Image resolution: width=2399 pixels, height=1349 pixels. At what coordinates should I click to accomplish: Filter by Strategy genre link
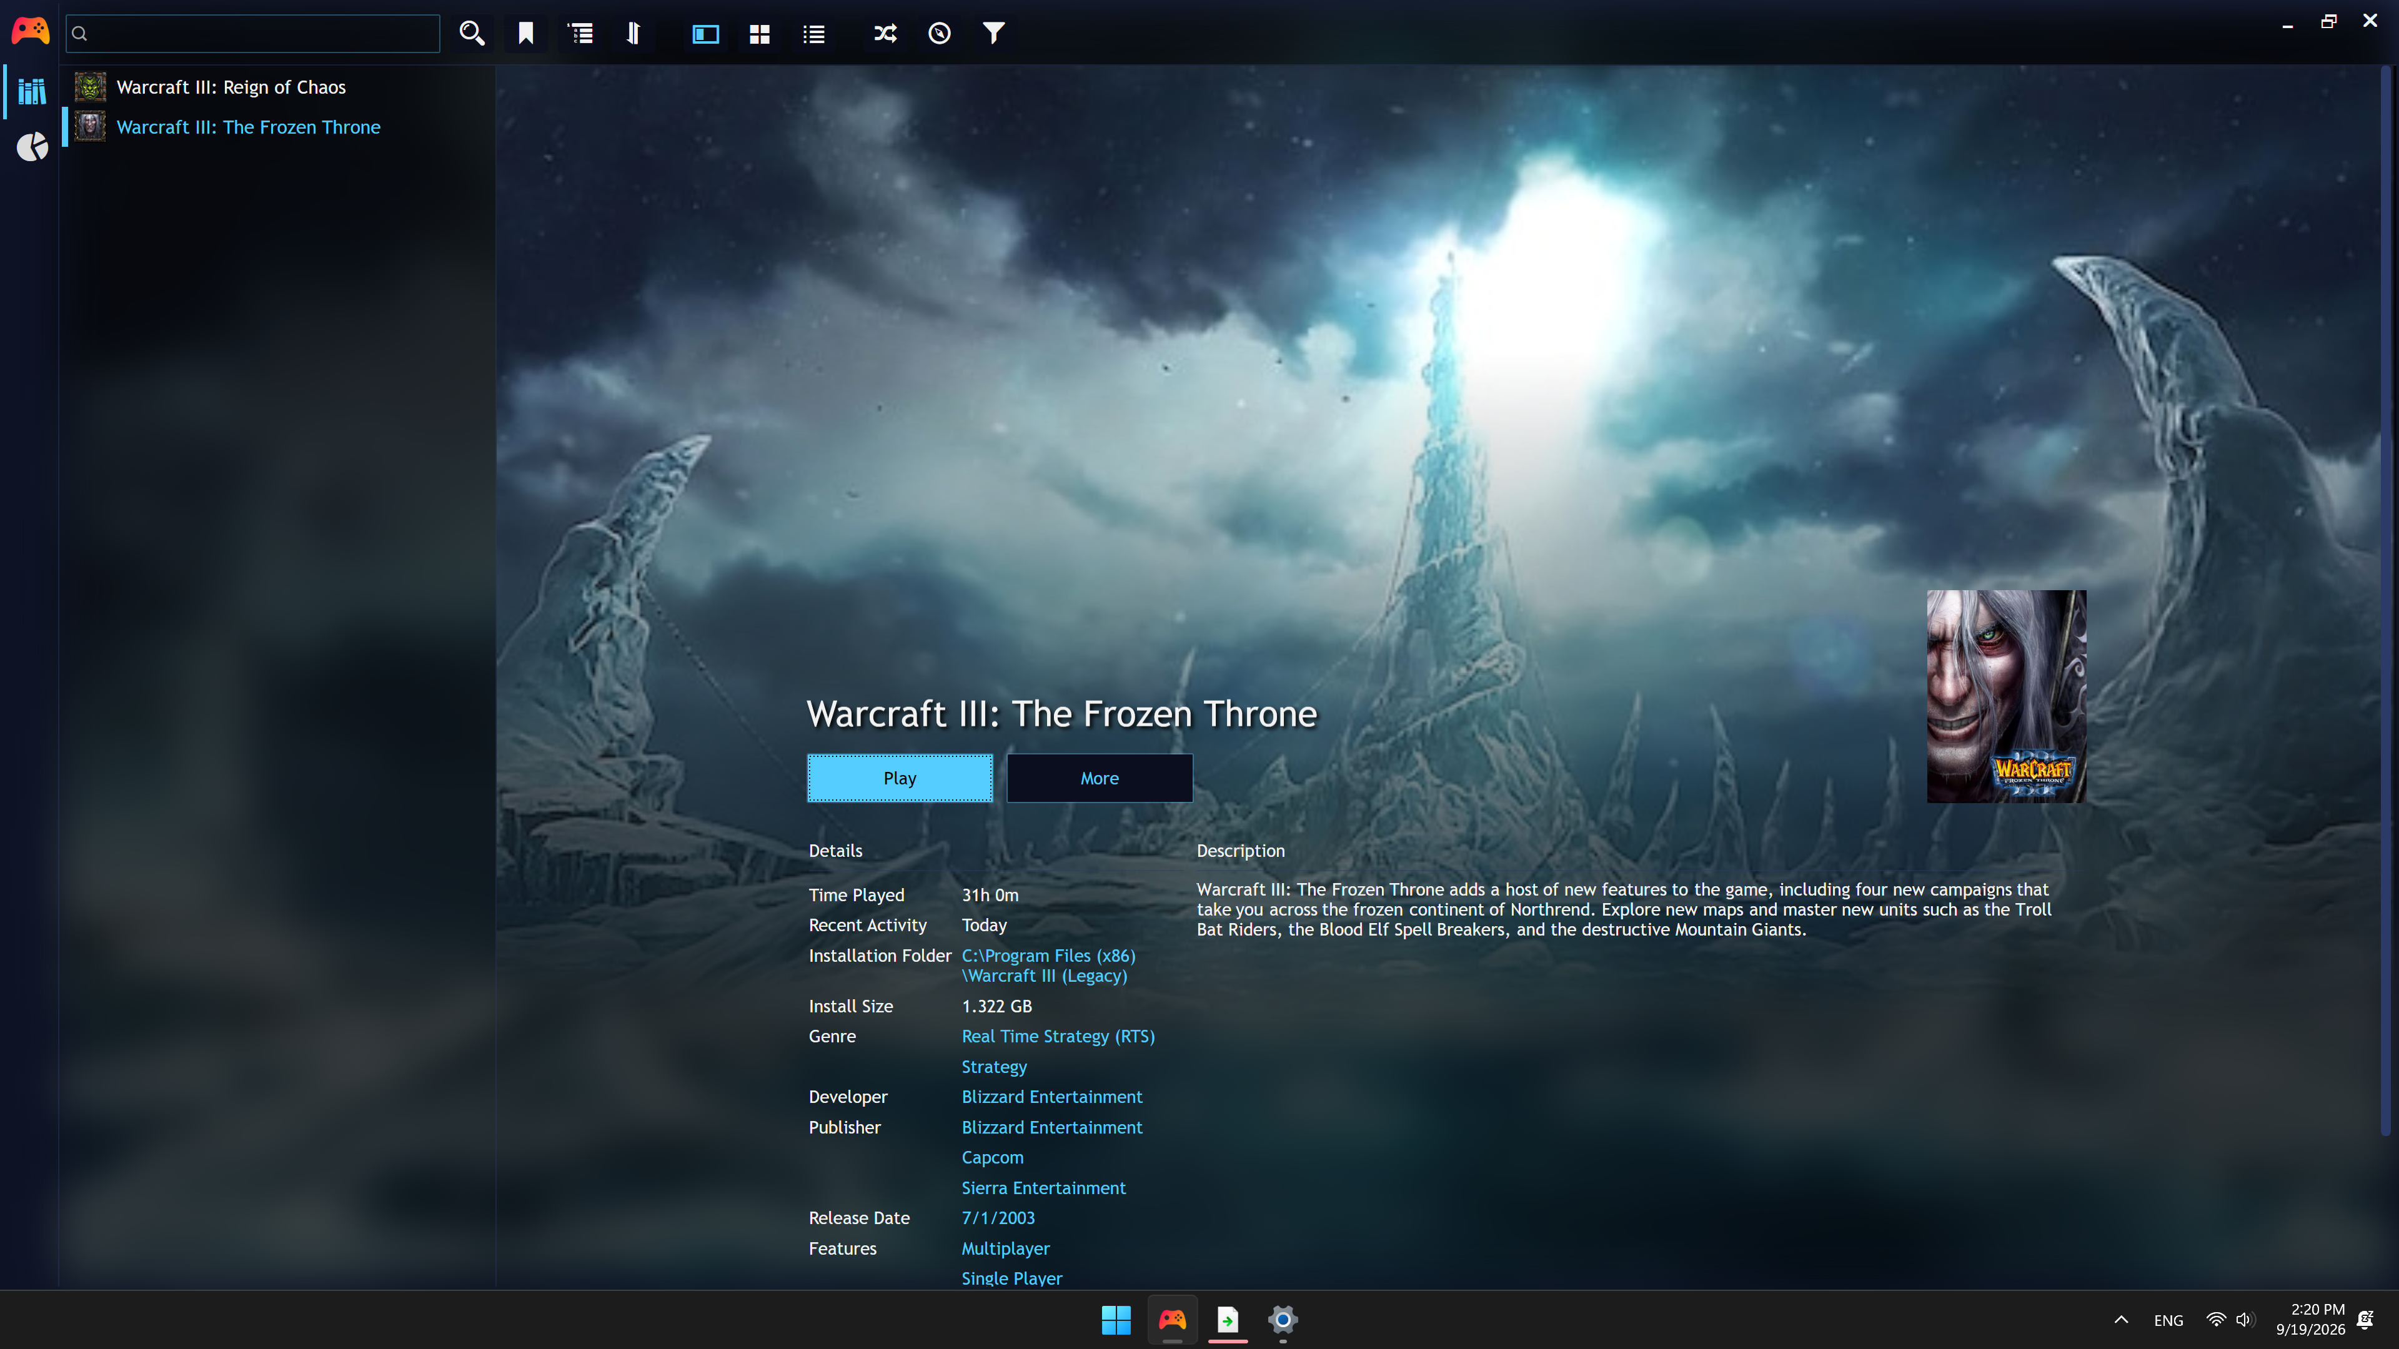[x=994, y=1067]
